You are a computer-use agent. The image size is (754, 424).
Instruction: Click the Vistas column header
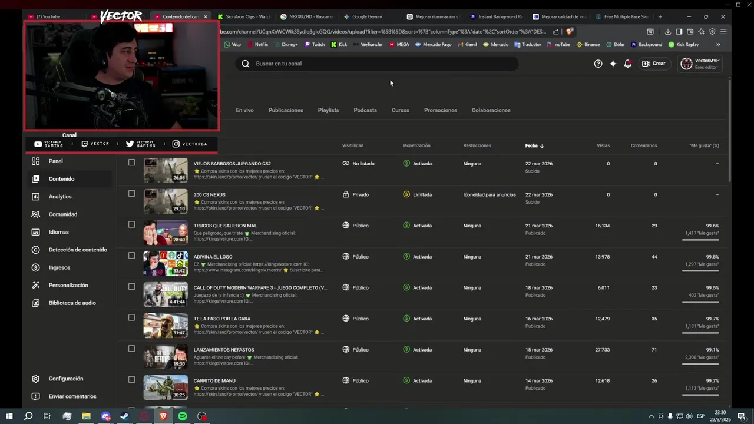coord(603,145)
